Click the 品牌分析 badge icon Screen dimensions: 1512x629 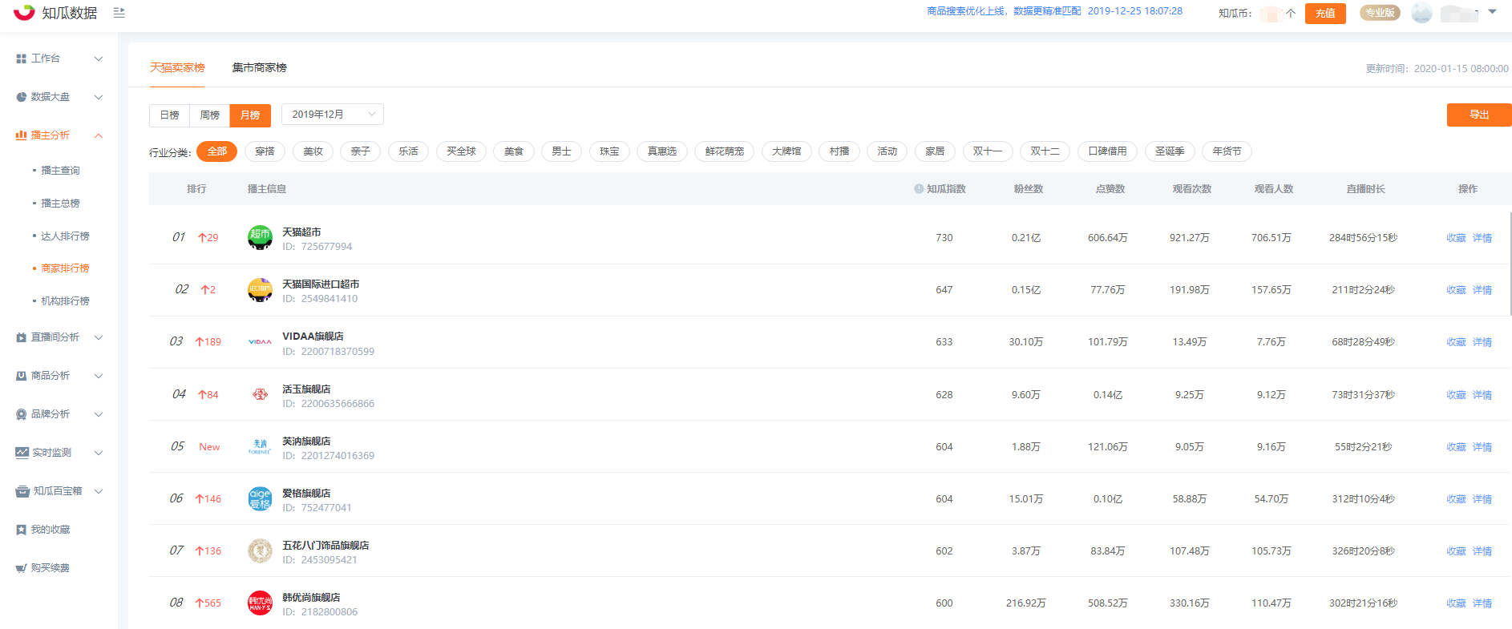(22, 414)
